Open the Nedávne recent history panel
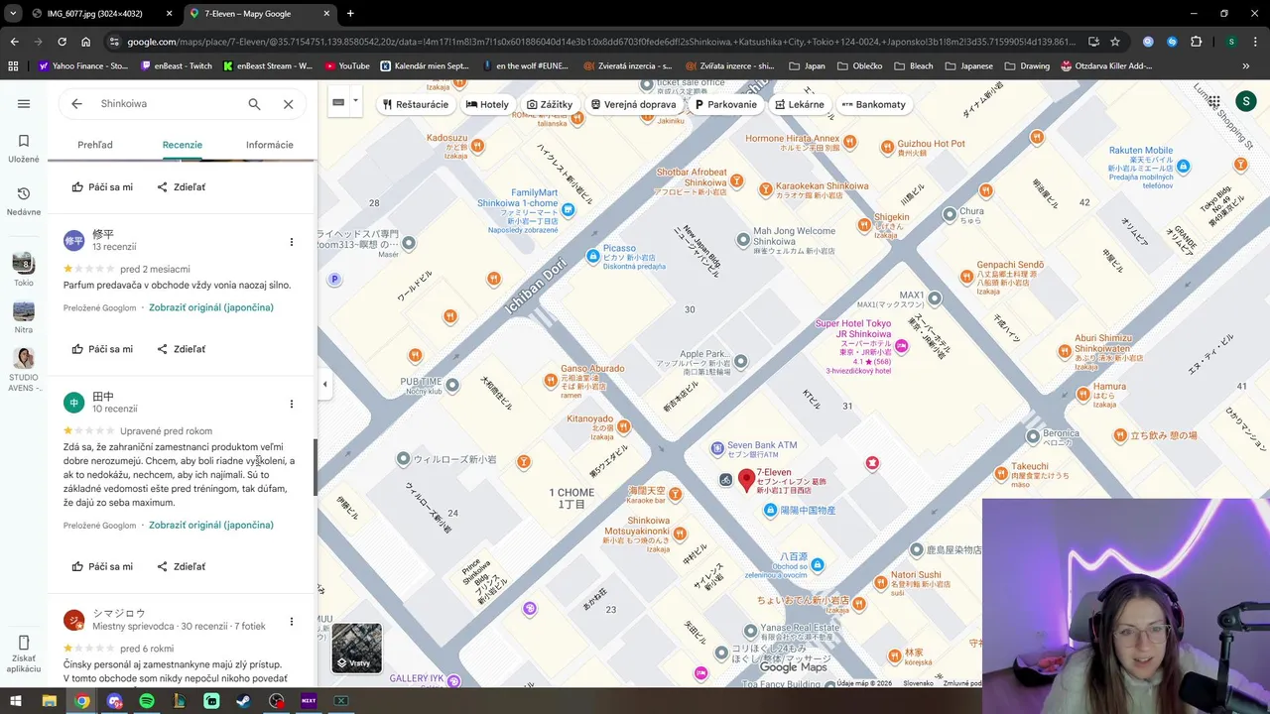Image resolution: width=1270 pixels, height=714 pixels. click(x=24, y=201)
